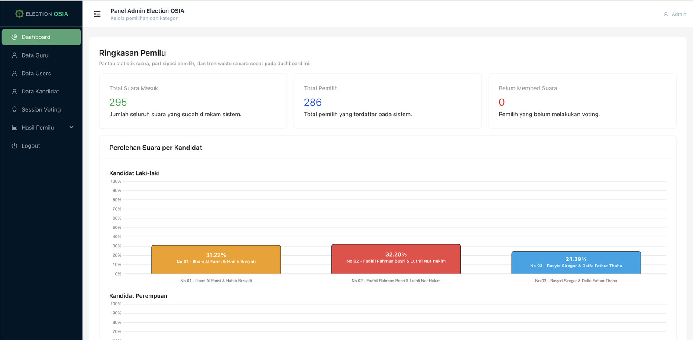
Task: Click the red No 02 candidate bar
Action: [x=396, y=259]
